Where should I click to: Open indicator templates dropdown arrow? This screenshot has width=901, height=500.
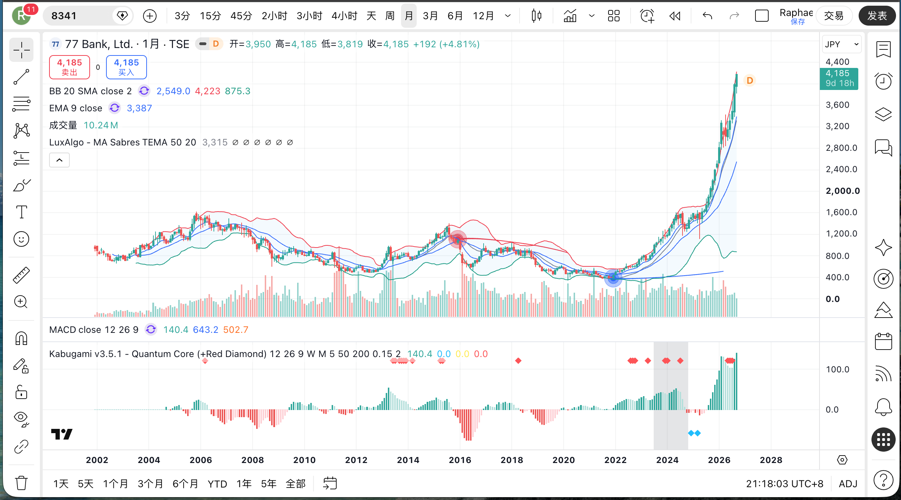click(x=591, y=16)
